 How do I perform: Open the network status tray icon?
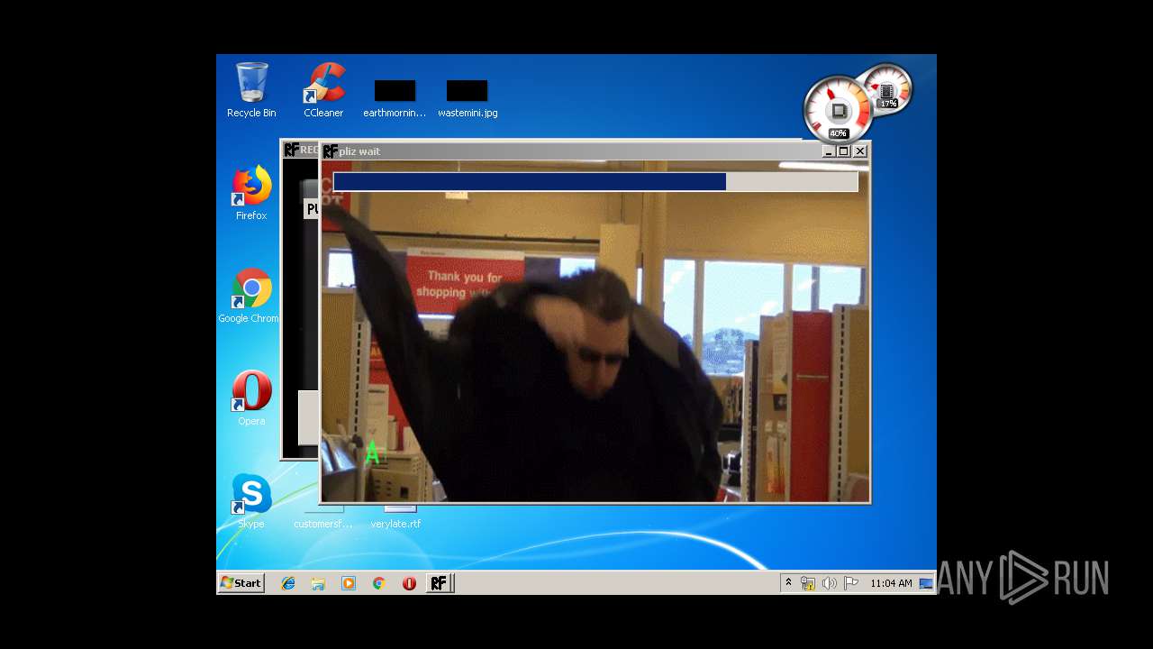point(808,583)
